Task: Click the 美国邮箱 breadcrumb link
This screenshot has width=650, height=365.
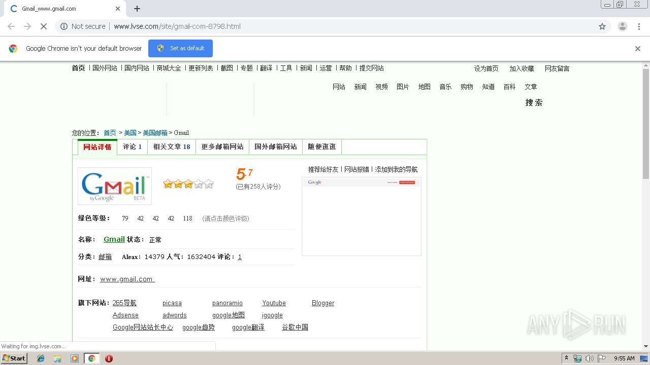Action: [x=155, y=133]
